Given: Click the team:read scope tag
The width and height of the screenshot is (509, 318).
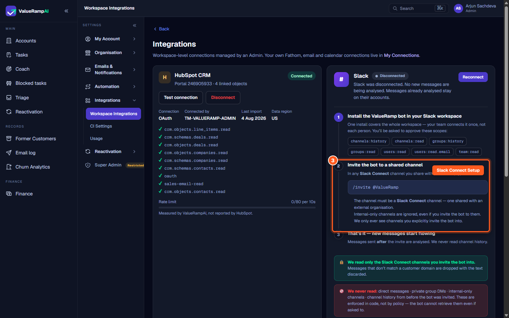Looking at the screenshot, I should (x=469, y=152).
